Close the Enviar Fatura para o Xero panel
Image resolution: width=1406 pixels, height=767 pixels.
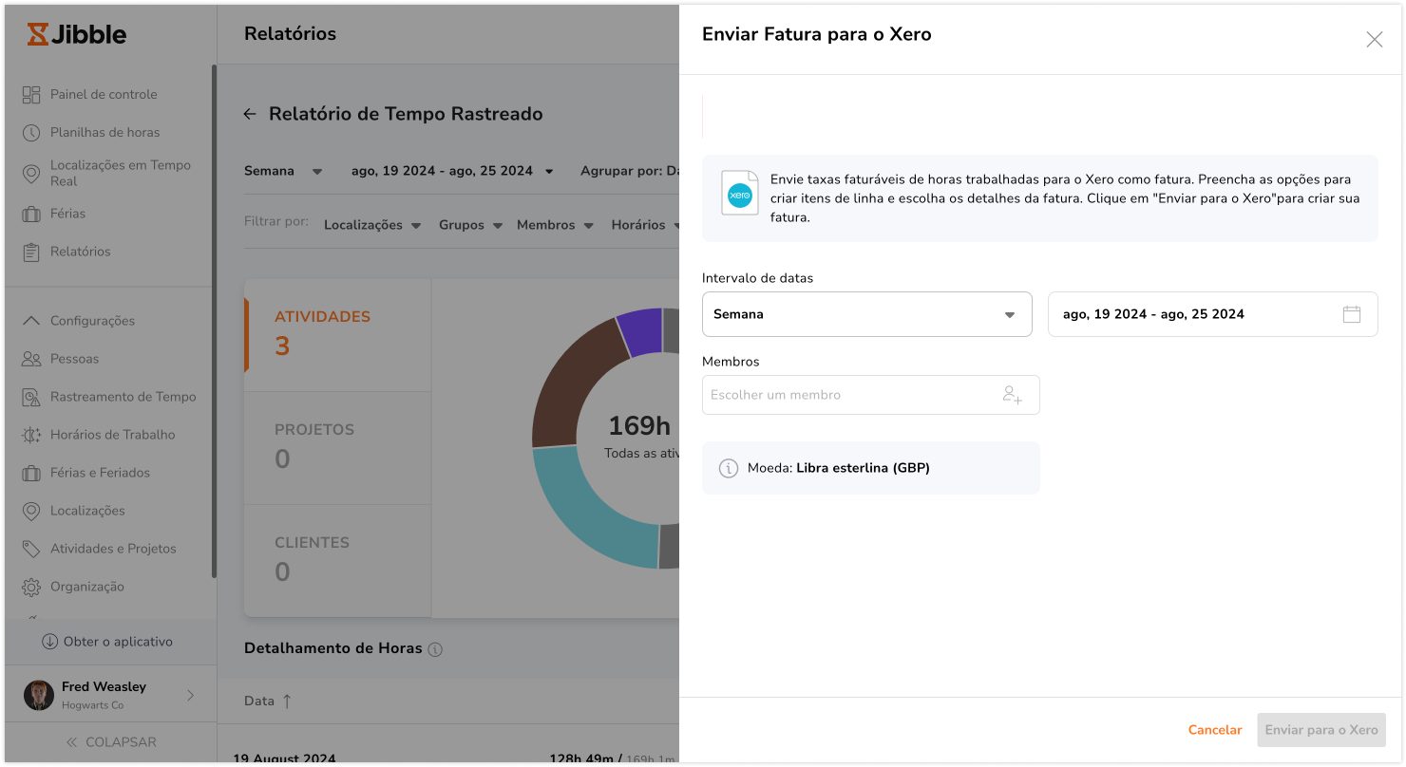click(x=1374, y=39)
